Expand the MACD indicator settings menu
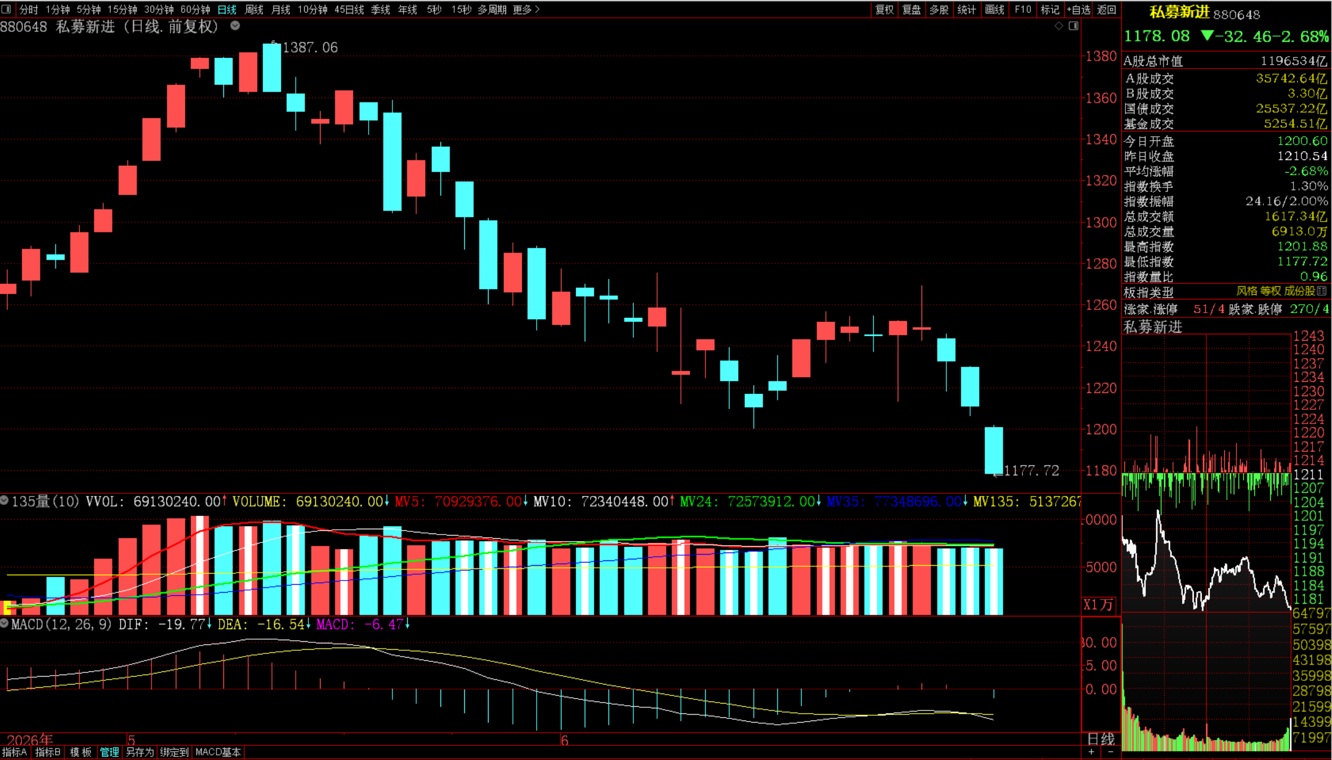The image size is (1332, 760). click(4, 623)
